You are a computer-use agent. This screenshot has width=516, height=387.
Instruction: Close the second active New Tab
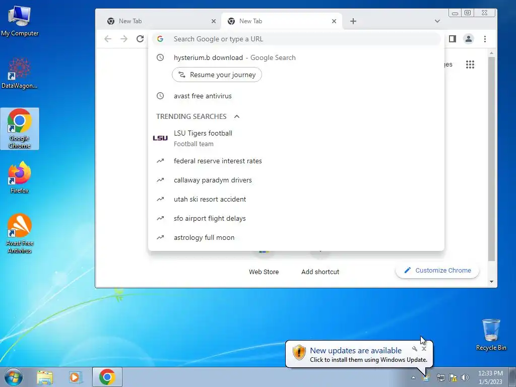point(334,21)
